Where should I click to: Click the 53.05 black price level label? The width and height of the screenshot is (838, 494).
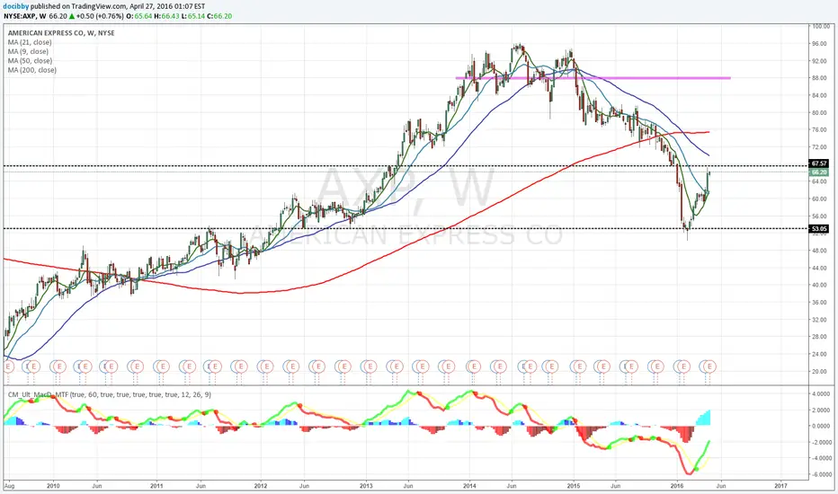tap(819, 228)
